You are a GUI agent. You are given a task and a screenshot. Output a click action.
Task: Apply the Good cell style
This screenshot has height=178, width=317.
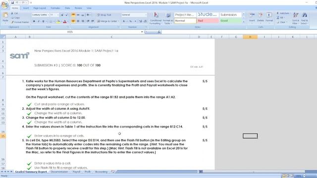pyautogui.click(x=230, y=21)
